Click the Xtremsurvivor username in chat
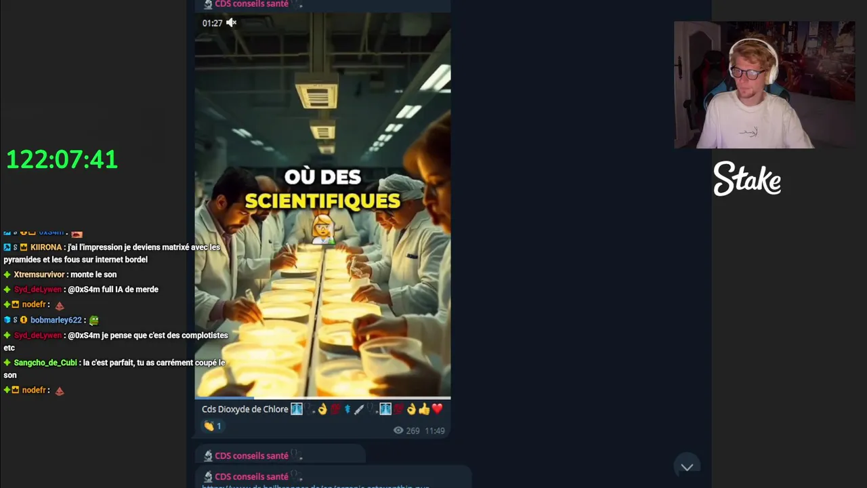 39,274
